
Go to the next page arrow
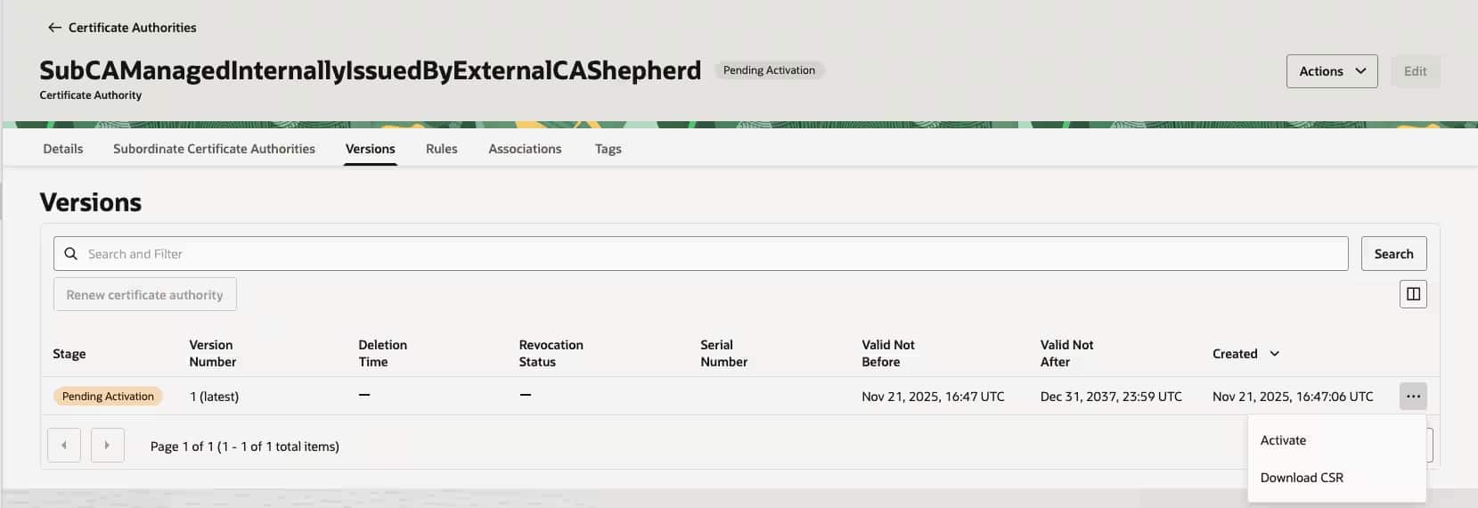point(107,445)
